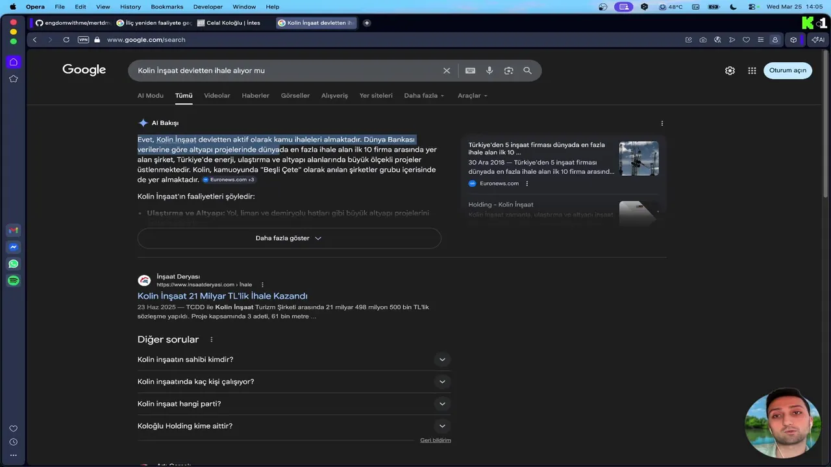Switch to the 'Alışveriş' tab

[334, 95]
